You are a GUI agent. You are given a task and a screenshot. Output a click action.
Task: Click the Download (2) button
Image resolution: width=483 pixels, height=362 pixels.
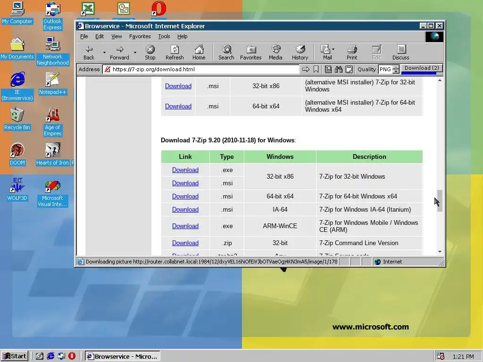tap(422, 69)
